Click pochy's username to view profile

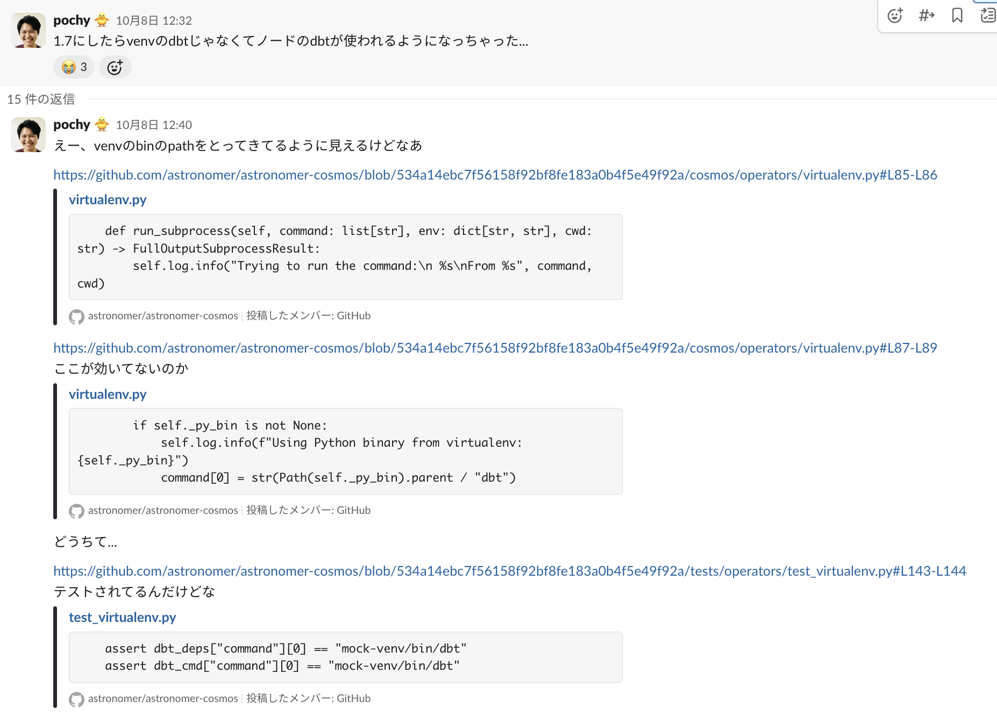pos(72,19)
